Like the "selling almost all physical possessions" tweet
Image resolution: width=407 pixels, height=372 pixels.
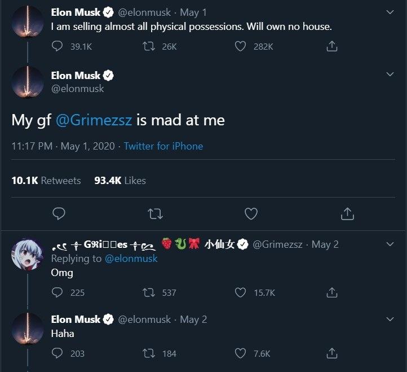(x=241, y=47)
